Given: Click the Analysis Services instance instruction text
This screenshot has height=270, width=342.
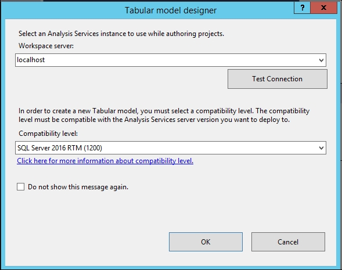Looking at the screenshot, I should pyautogui.click(x=121, y=34).
